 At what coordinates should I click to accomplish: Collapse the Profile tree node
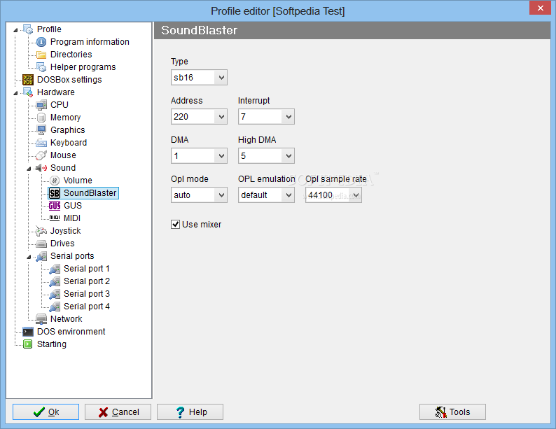(15, 30)
